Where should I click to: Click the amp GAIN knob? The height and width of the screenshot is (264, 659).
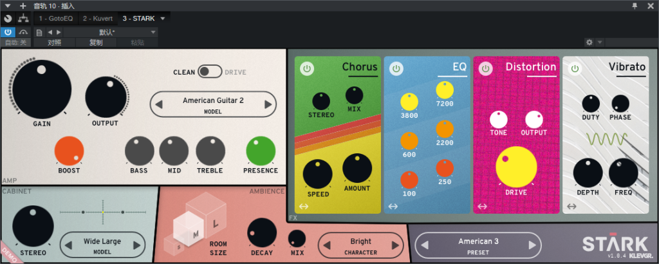click(42, 89)
